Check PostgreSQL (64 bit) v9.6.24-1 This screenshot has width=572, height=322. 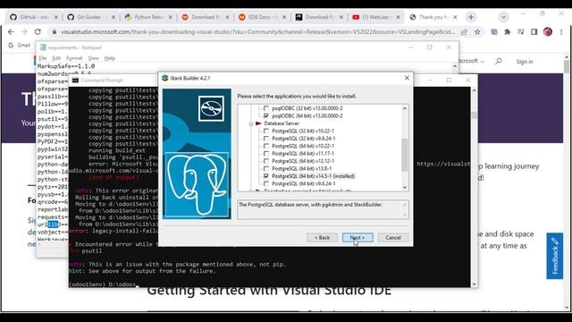(x=266, y=183)
